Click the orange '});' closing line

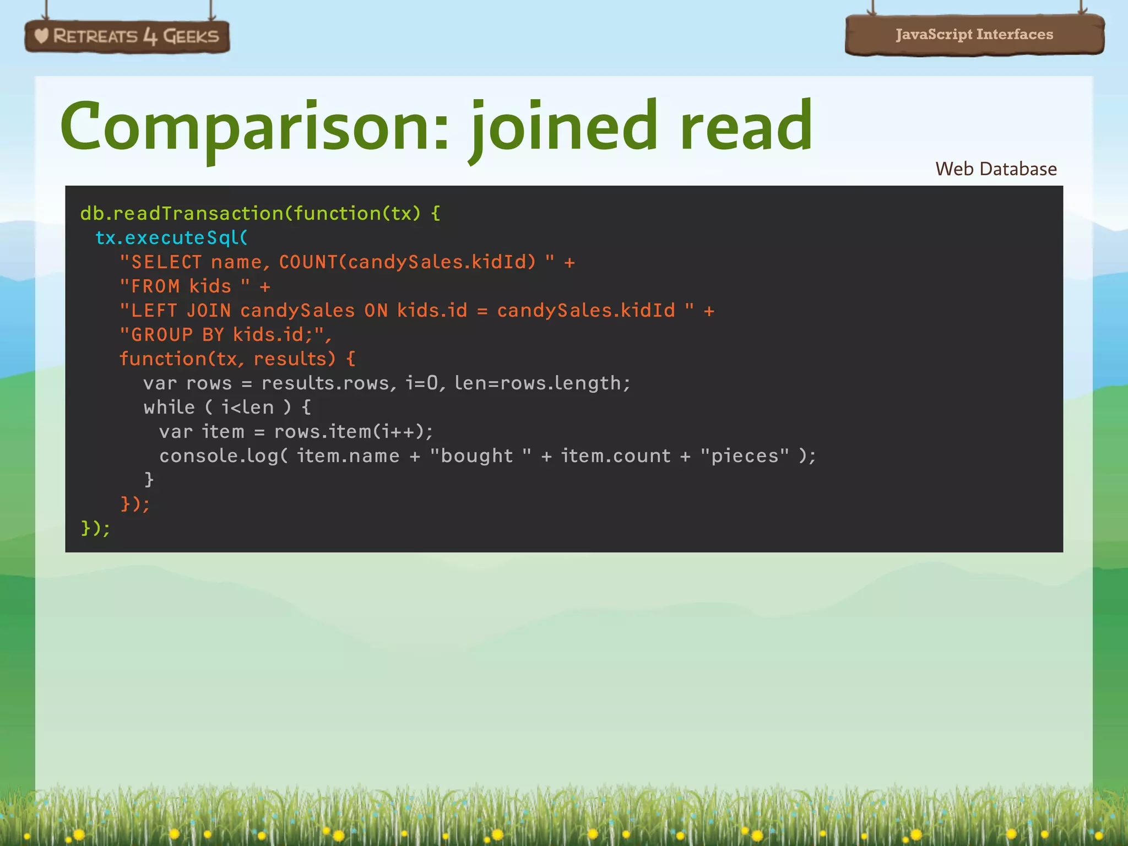coord(135,504)
